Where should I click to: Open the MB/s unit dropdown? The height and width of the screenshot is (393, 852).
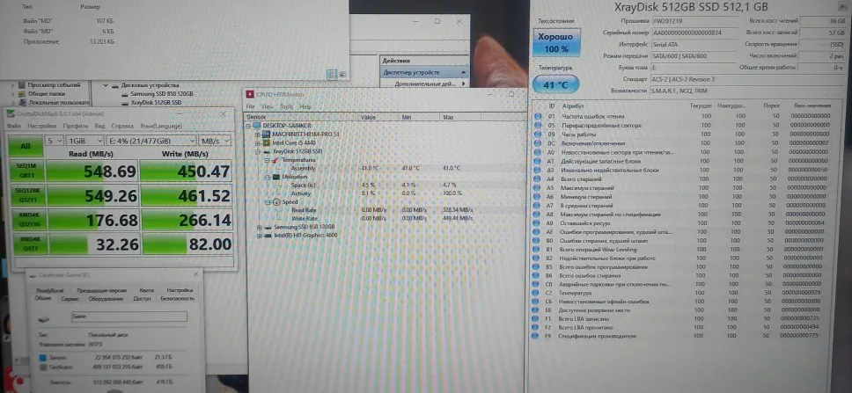pos(215,141)
